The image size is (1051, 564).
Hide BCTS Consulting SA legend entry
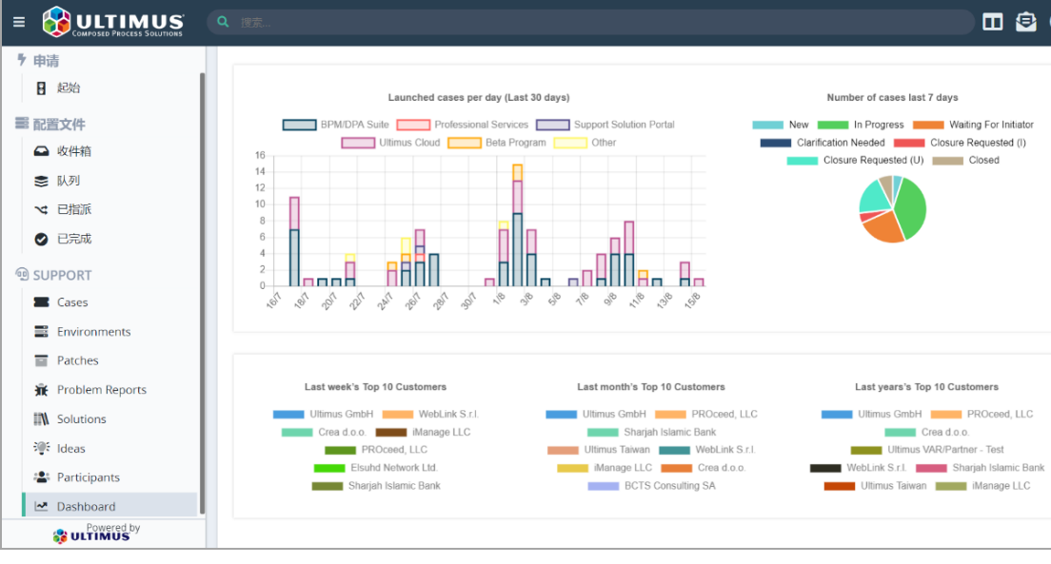click(x=651, y=486)
